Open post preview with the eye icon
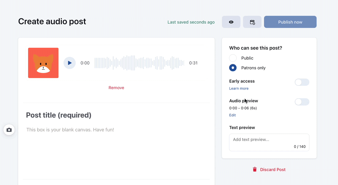 231,22
